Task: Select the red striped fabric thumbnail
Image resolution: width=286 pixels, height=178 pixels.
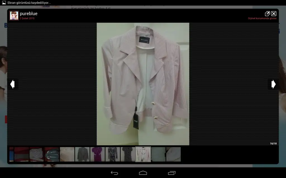Action: 22,154
